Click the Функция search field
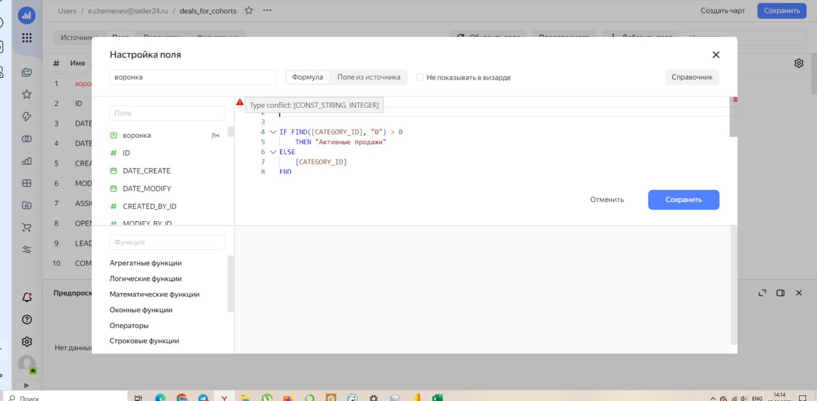Image resolution: width=817 pixels, height=401 pixels. pyautogui.click(x=167, y=242)
